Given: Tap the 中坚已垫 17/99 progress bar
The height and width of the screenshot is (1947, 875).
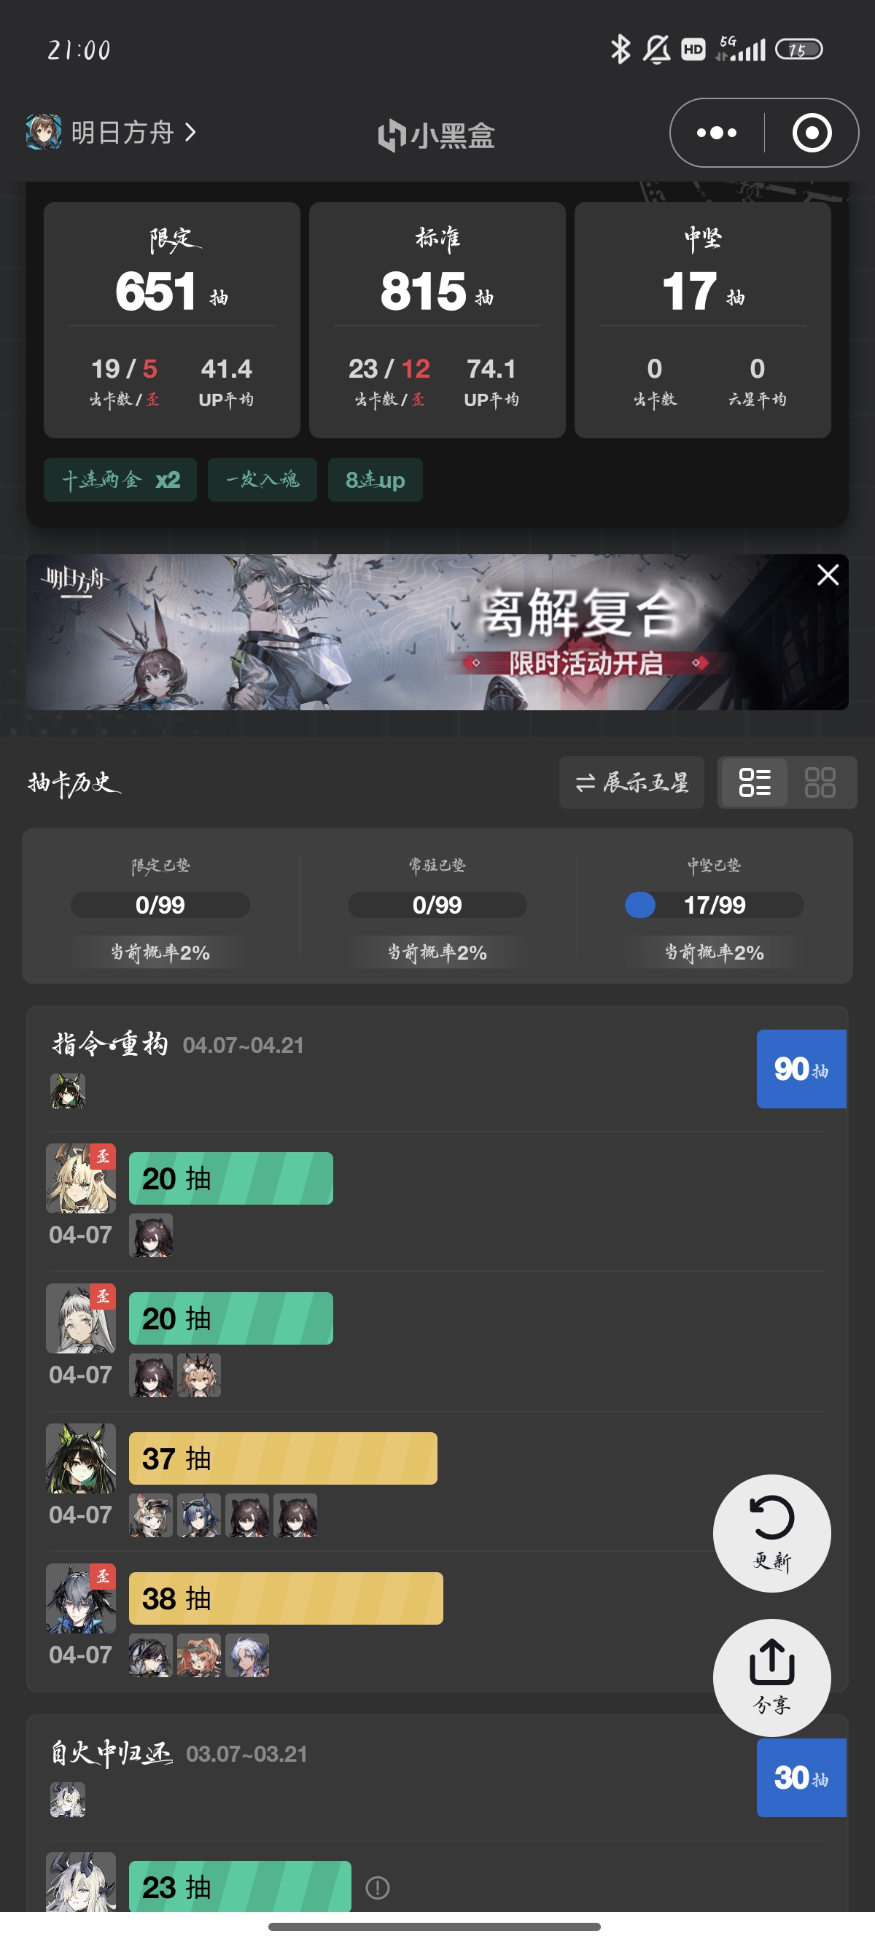Looking at the screenshot, I should [714, 905].
